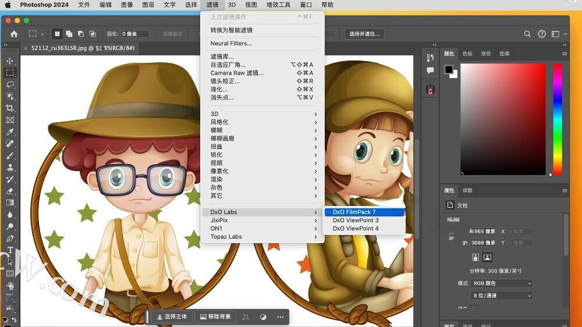The image size is (582, 327).
Task: Select the Pen tool
Action: tap(10, 239)
